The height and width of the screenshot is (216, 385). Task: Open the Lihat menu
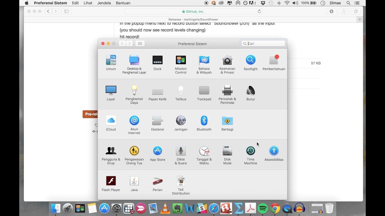(88, 3)
